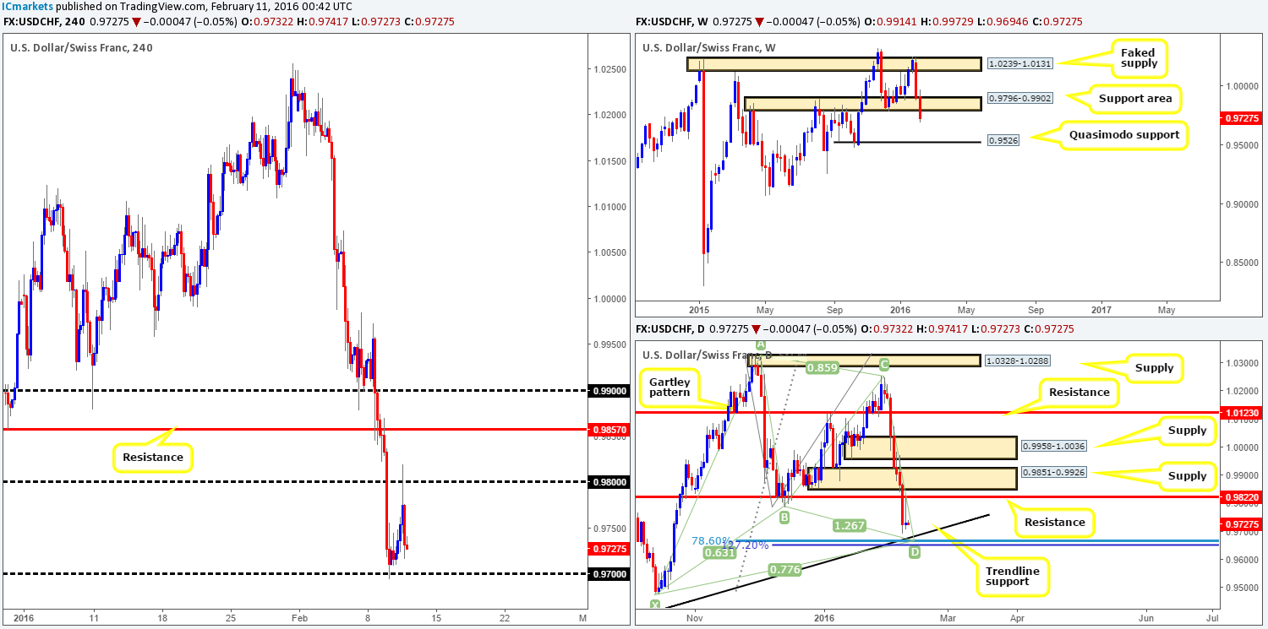Select Resistance callout pointing to 1.01230 line
The width and height of the screenshot is (1268, 629).
(x=1079, y=392)
